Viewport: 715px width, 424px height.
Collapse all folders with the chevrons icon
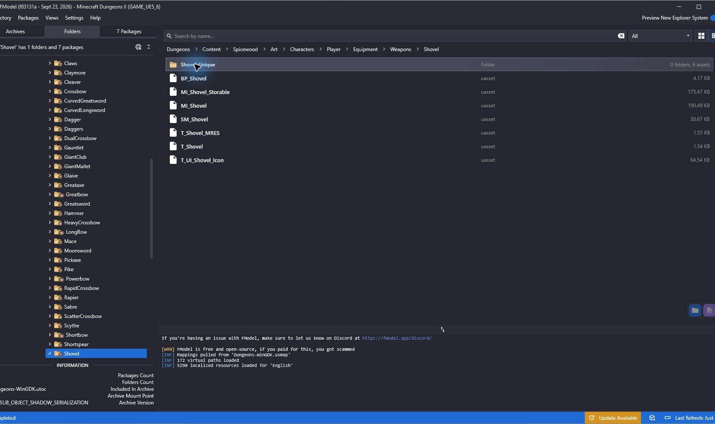tap(149, 47)
